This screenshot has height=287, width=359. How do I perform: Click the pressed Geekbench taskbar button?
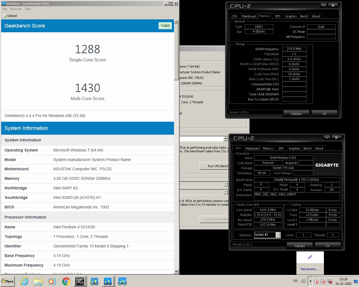coord(108,281)
